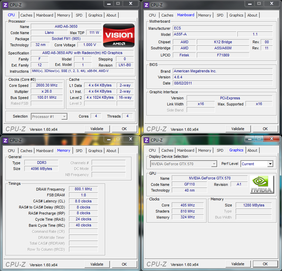Click OK in the Mainboard tab window
The width and height of the screenshot is (282, 271).
265,129
